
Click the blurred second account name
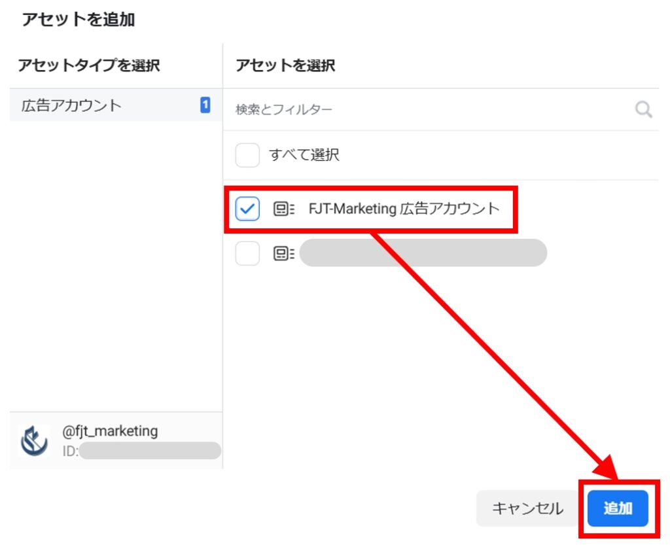click(423, 253)
